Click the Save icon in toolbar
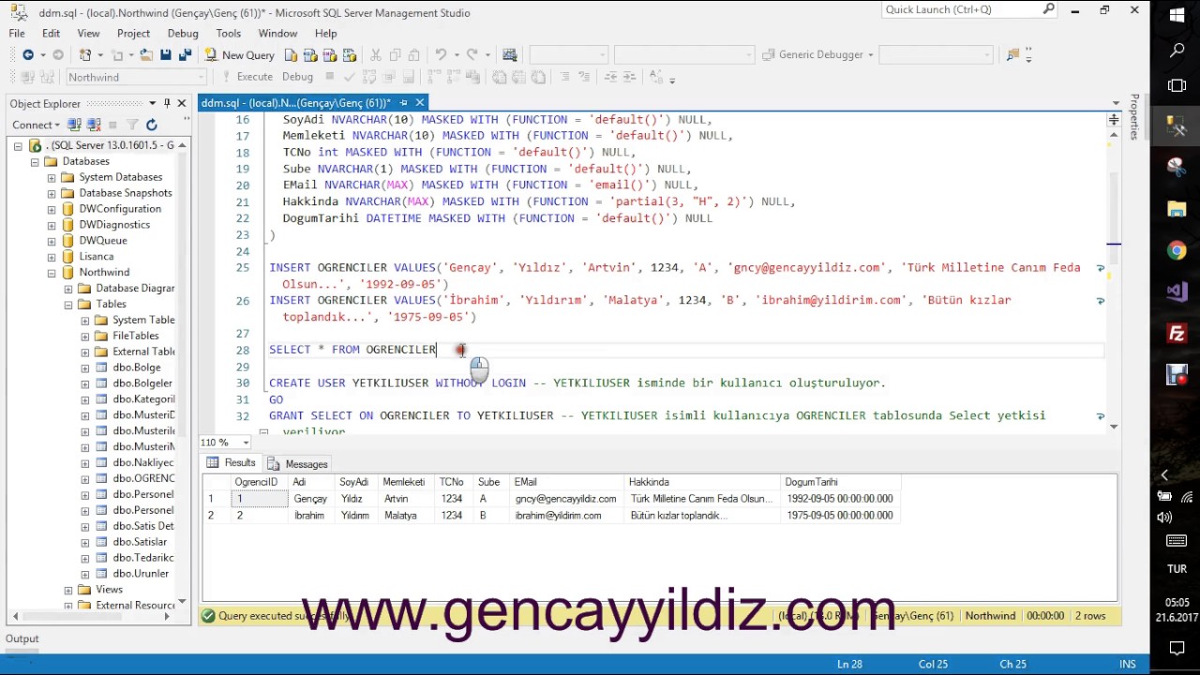 pos(166,55)
